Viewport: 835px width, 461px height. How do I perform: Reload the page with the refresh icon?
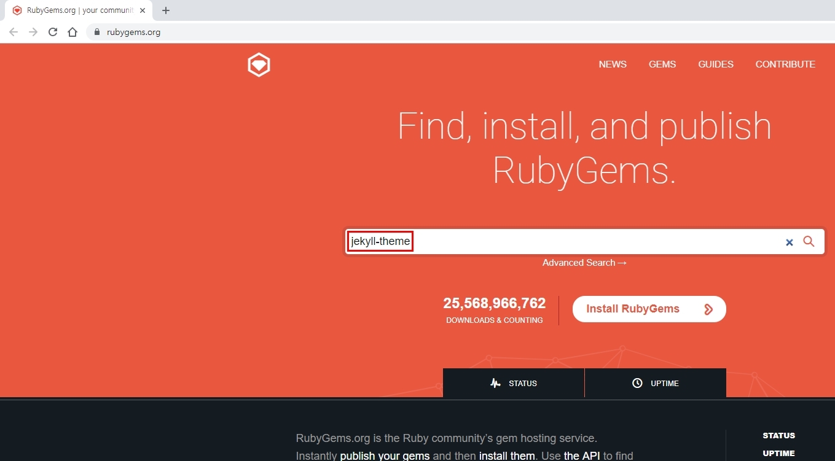(53, 32)
